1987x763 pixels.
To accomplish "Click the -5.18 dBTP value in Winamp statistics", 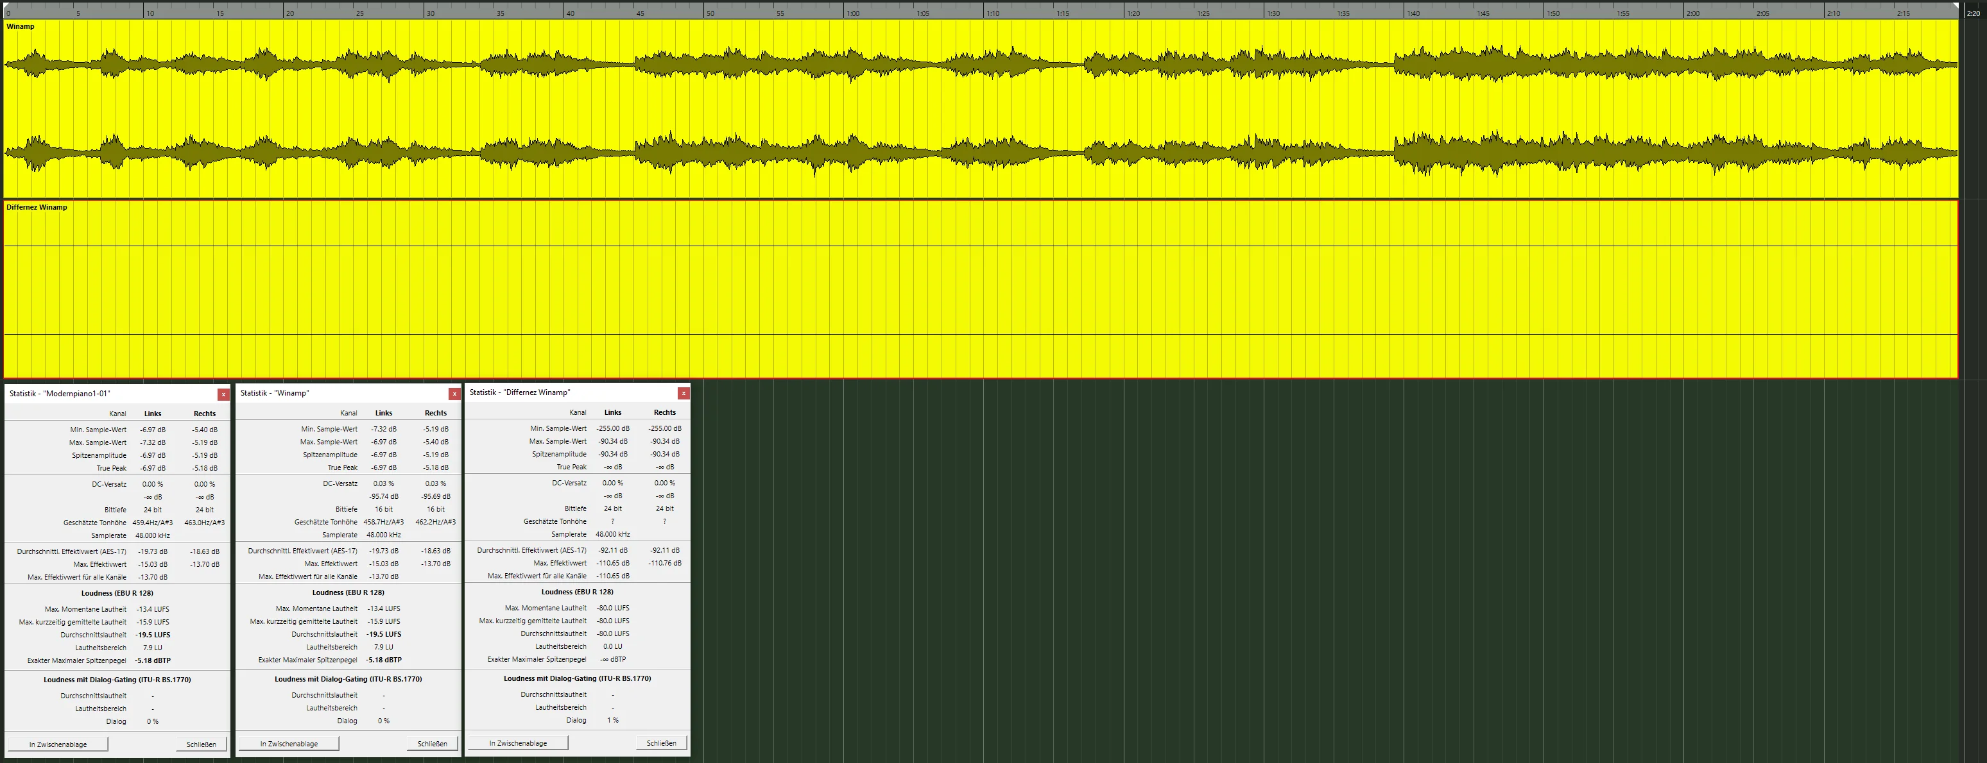I will [383, 660].
